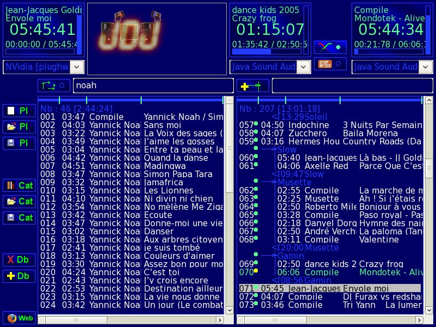Click the search results scroll-right arrow
This screenshot has height=327, width=436.
pyautogui.click(x=220, y=320)
